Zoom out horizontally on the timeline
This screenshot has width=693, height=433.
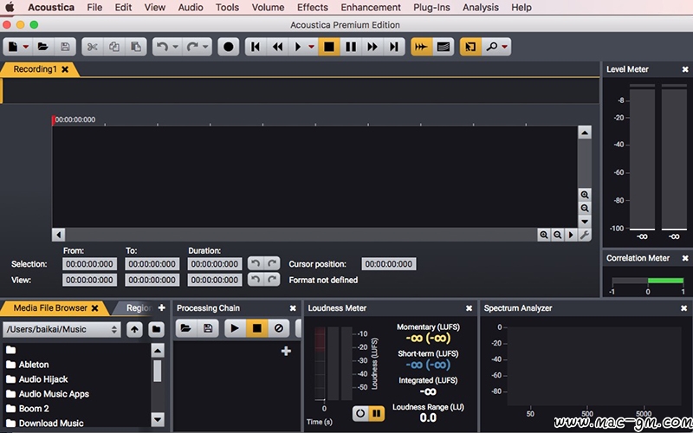point(558,235)
